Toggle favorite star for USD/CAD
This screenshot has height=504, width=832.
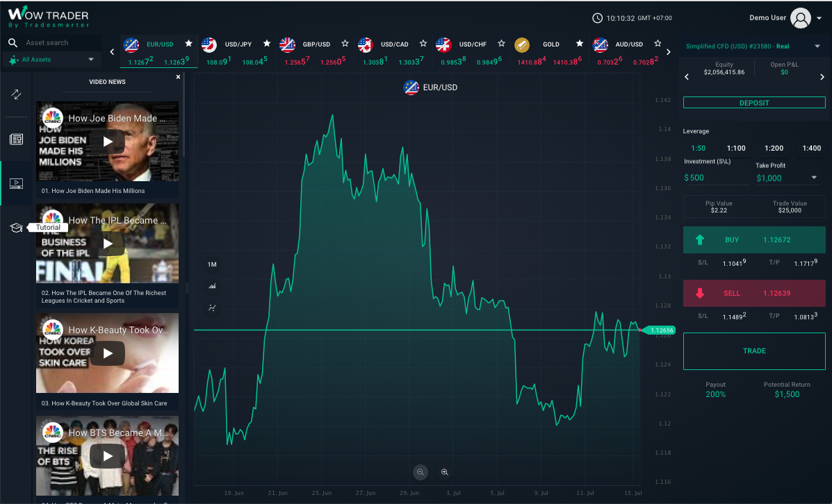point(423,44)
